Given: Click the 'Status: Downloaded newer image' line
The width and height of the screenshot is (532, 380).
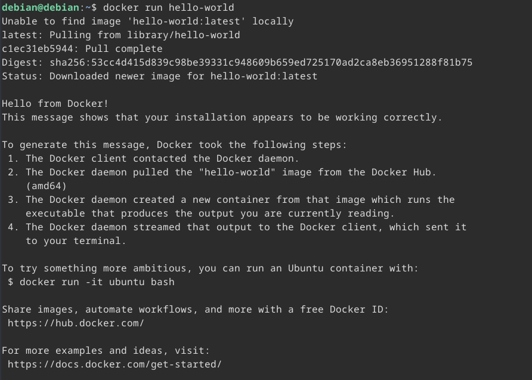Looking at the screenshot, I should (159, 76).
